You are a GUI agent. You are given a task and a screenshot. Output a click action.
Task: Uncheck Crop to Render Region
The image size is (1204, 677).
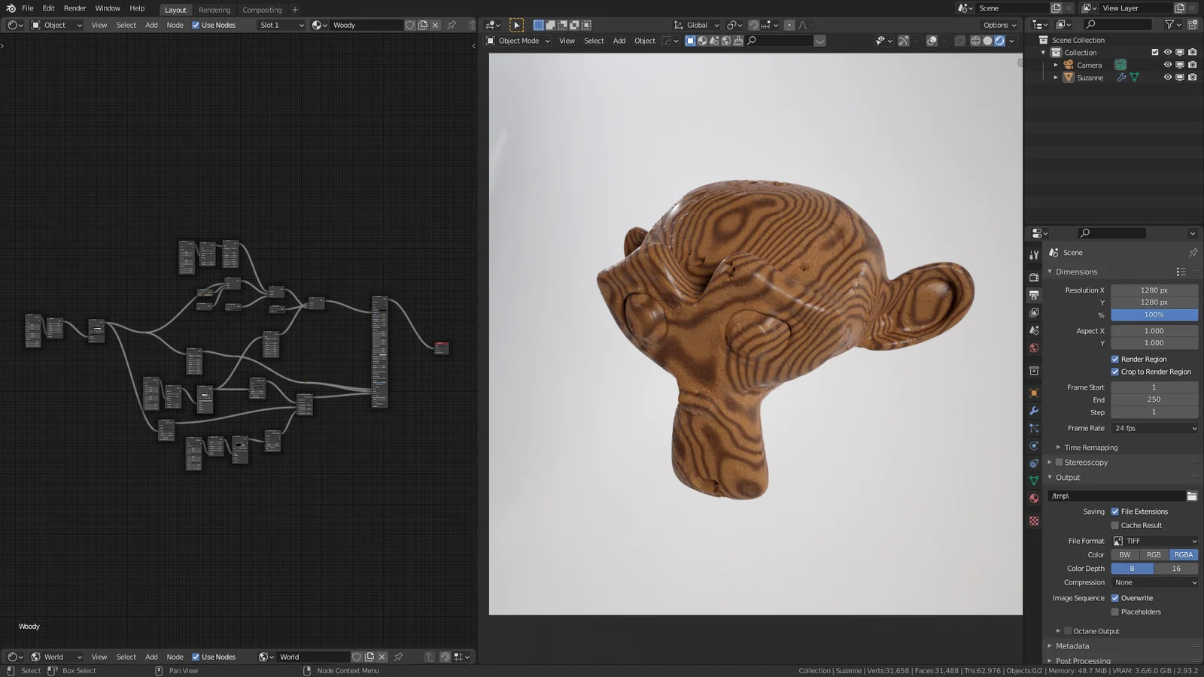(1115, 372)
